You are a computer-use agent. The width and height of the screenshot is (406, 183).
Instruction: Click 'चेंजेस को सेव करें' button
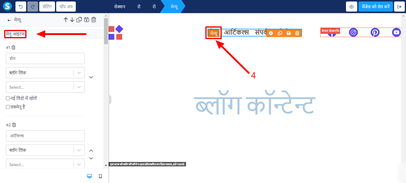376,7
